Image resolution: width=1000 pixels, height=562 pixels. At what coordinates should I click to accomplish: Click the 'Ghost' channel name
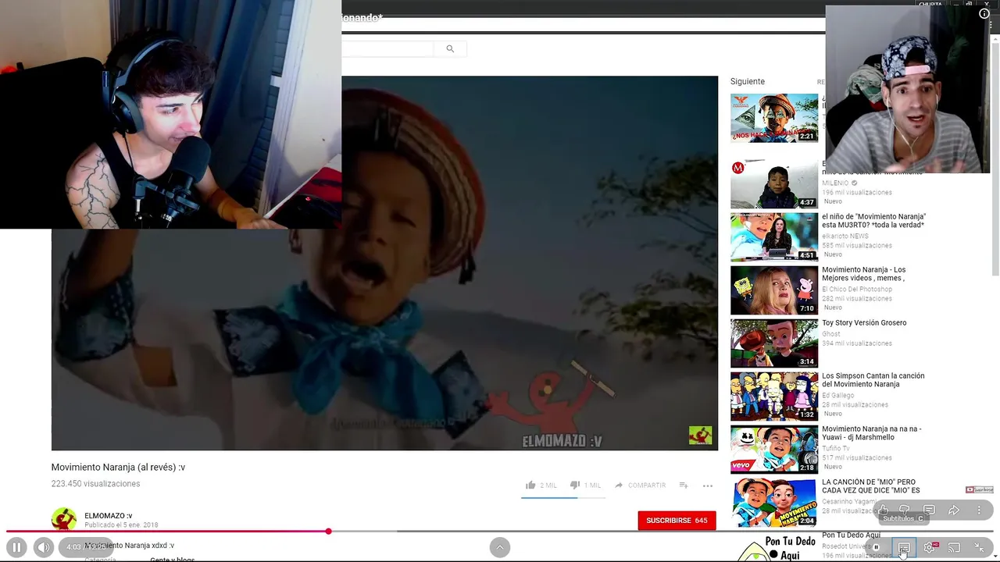click(x=831, y=334)
